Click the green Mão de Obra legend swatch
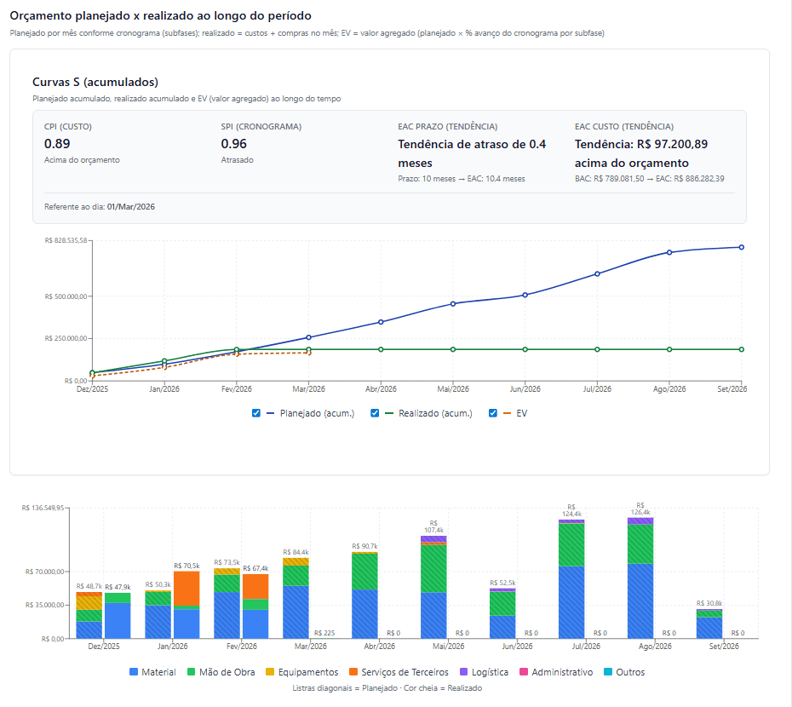The width and height of the screenshot is (792, 707). [x=190, y=672]
